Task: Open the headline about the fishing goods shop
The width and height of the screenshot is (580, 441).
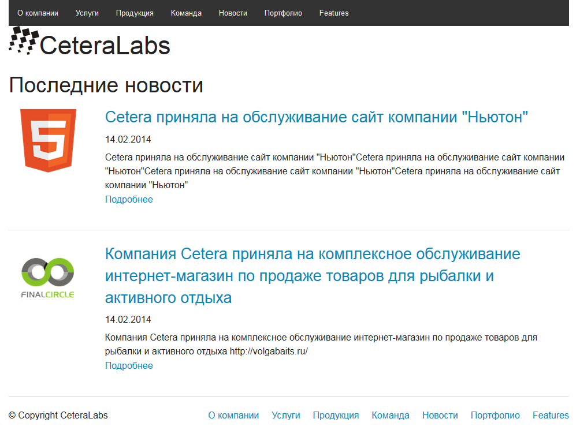Action: (313, 276)
